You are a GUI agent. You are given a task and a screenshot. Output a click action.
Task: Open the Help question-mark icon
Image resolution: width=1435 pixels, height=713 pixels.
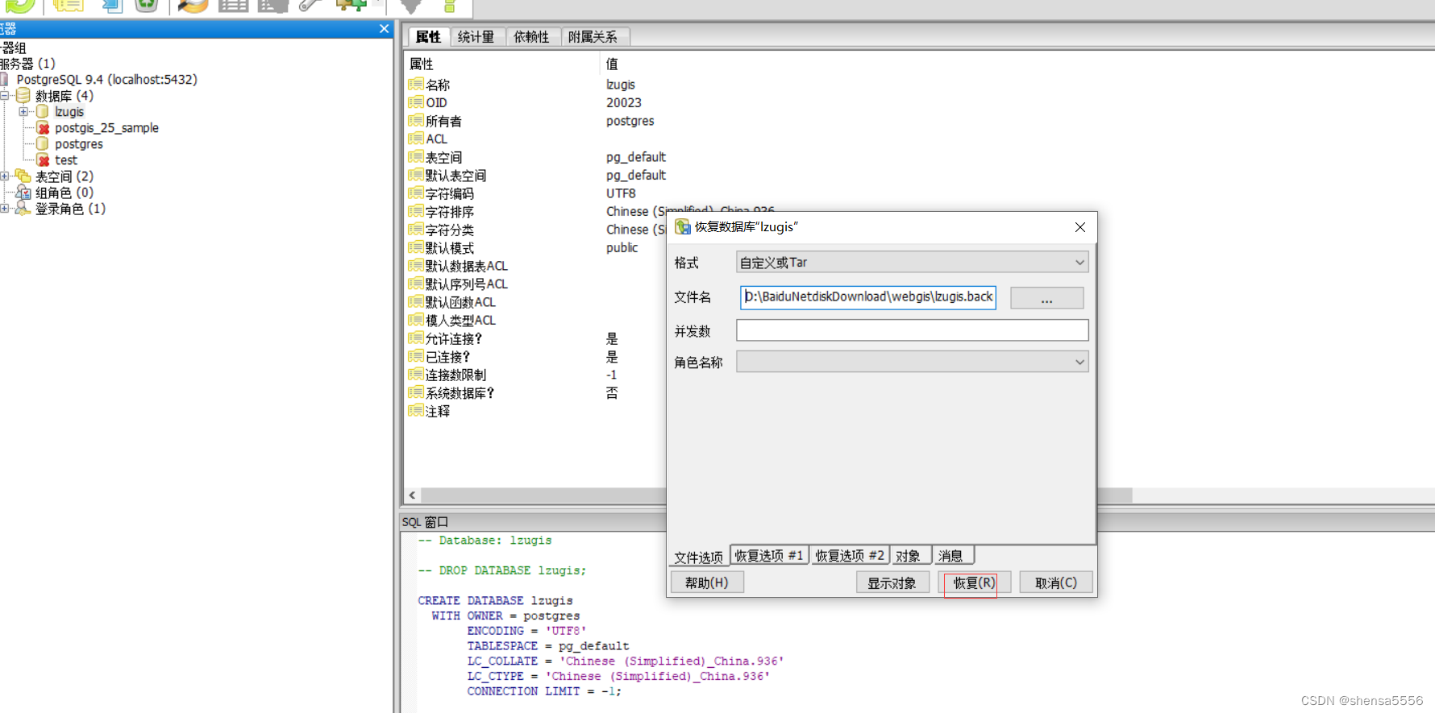(x=450, y=5)
